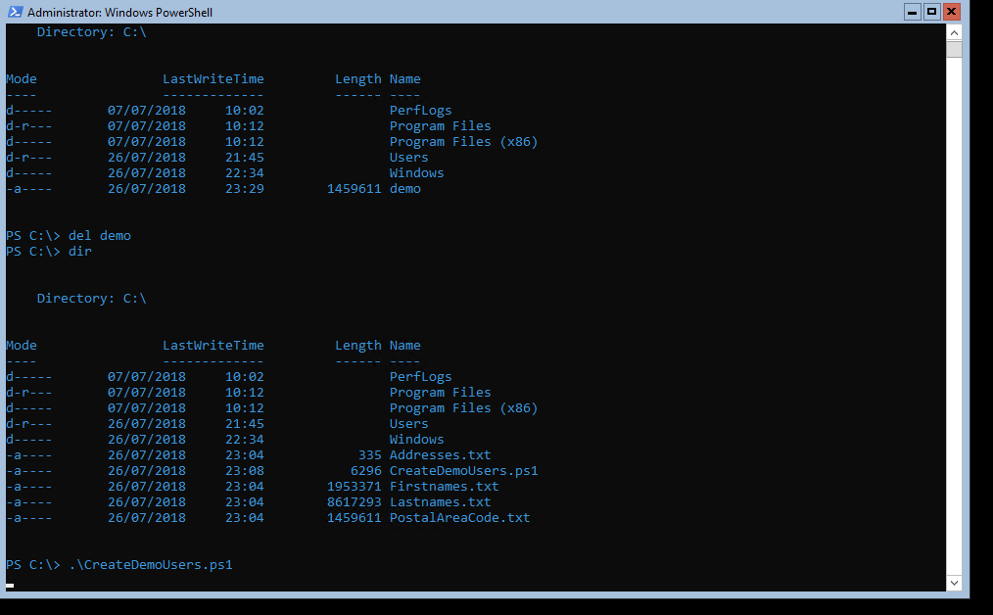Click the blinking cursor on last line
Screen dimensions: 993x615
point(10,586)
